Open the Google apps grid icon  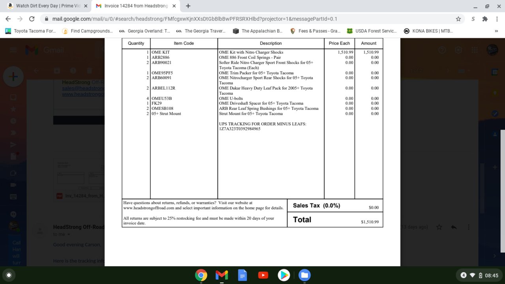point(474,50)
